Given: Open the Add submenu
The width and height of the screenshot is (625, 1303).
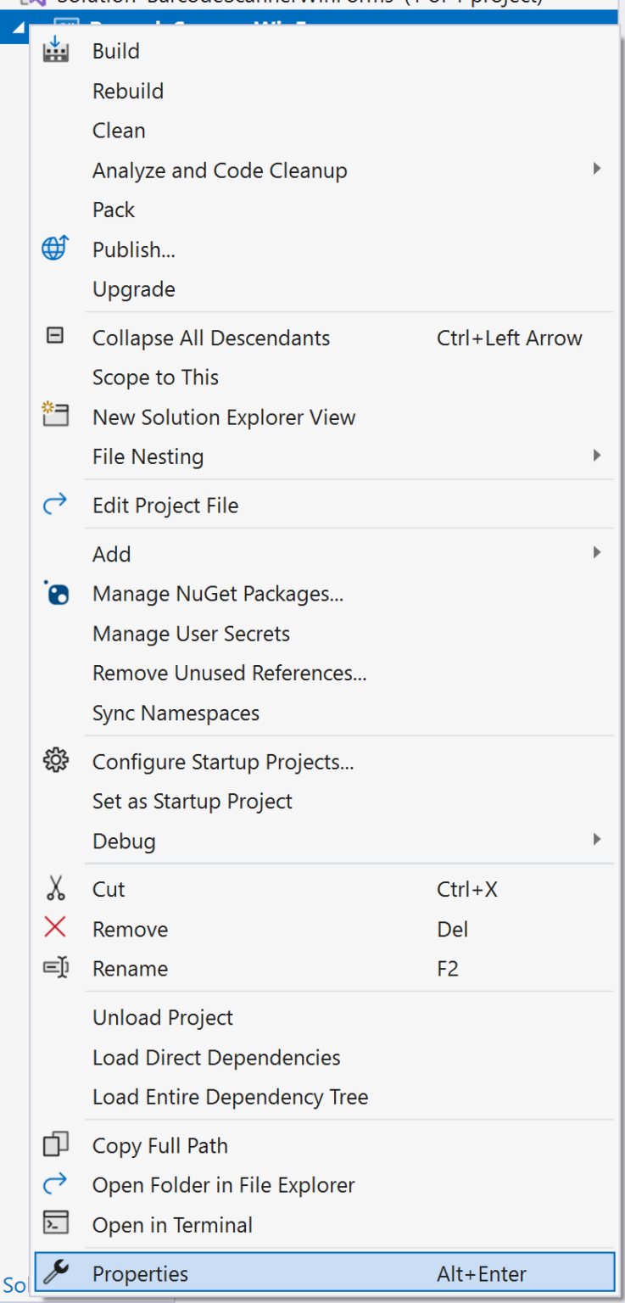Looking at the screenshot, I should 596,554.
